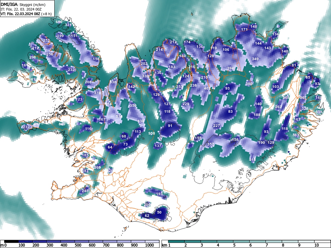Click the 'VT: Fös. 22.03.2024 08Z (+8 h)' line
Screen dimensions: 331x248
[26, 14]
